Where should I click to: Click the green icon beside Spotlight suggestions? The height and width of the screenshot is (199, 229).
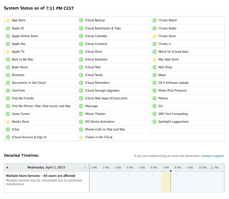[x=154, y=122]
